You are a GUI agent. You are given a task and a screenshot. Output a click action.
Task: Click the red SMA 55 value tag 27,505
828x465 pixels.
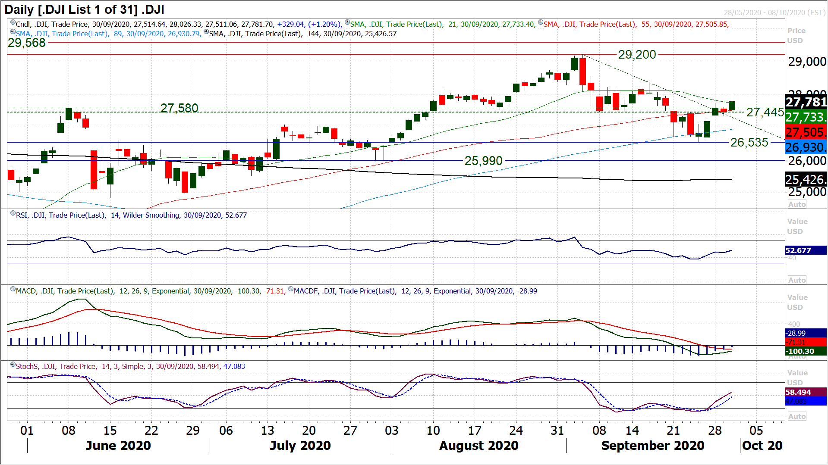pos(806,132)
